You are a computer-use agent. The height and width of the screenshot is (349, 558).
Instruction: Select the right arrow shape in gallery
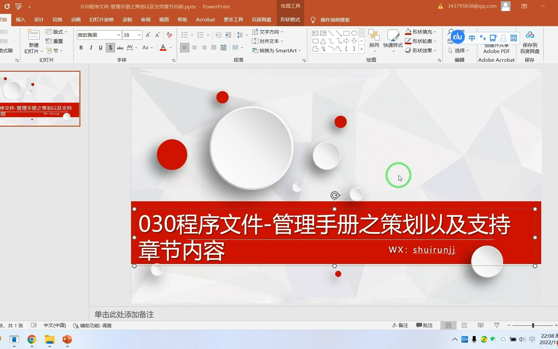346,41
